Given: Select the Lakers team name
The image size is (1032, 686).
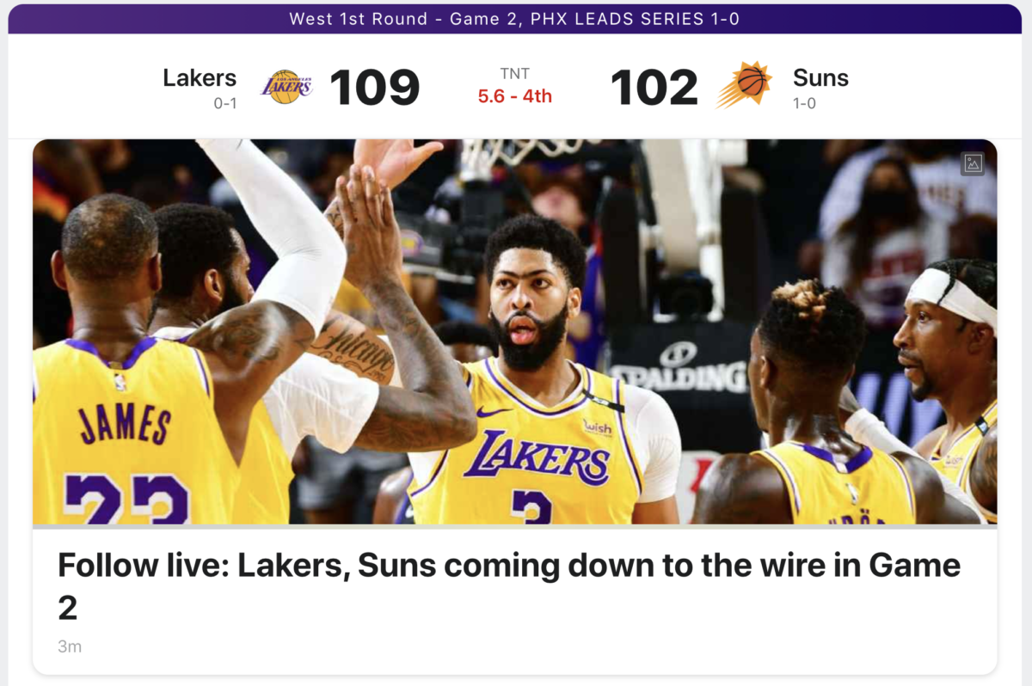Looking at the screenshot, I should (x=200, y=77).
